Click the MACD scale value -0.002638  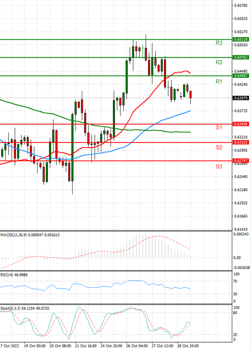[241, 268]
